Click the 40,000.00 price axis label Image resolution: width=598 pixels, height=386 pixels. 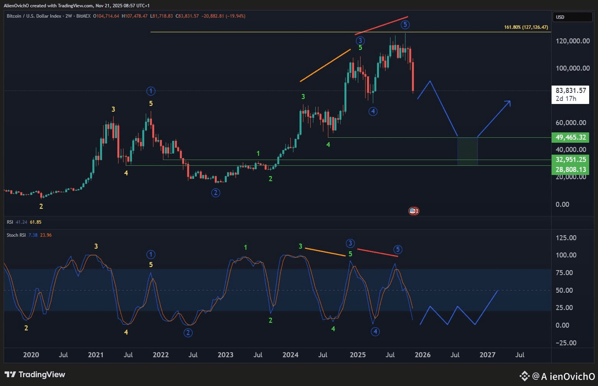571,150
